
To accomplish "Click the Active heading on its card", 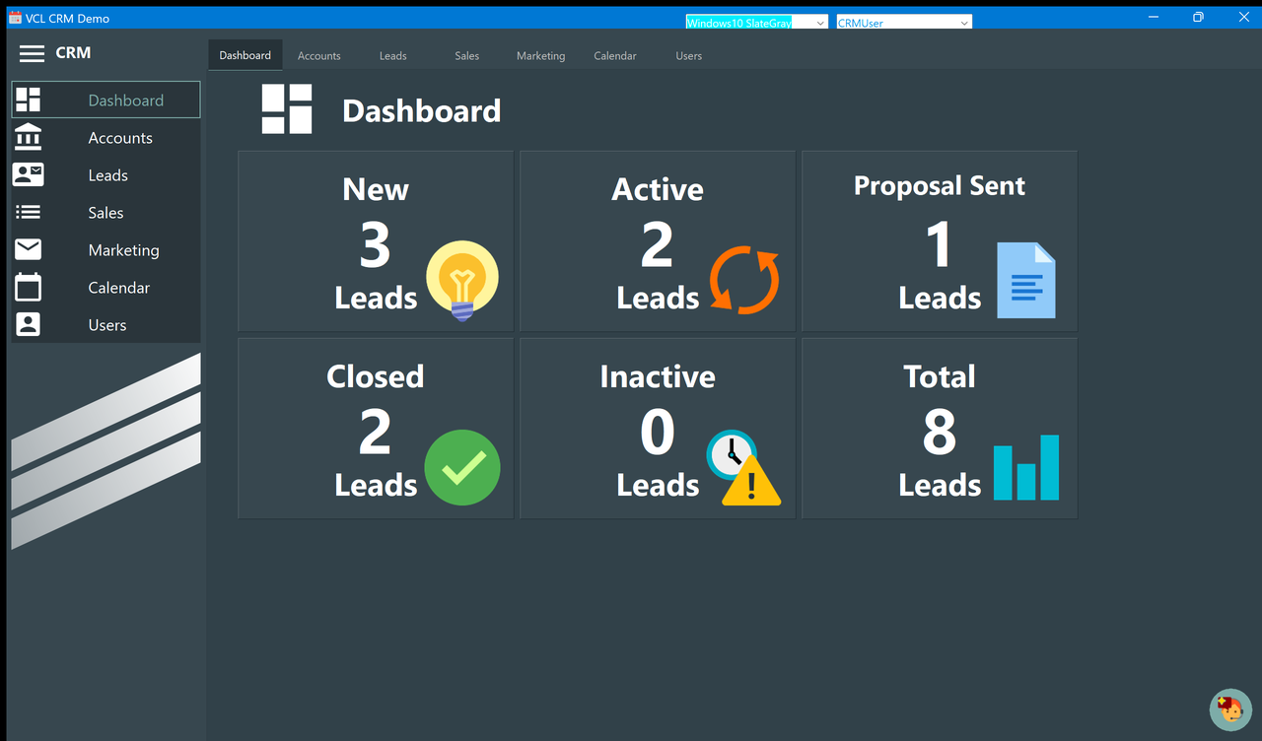I will [x=658, y=189].
